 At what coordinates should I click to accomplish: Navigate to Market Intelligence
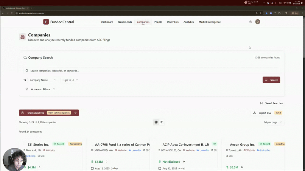coord(210,22)
